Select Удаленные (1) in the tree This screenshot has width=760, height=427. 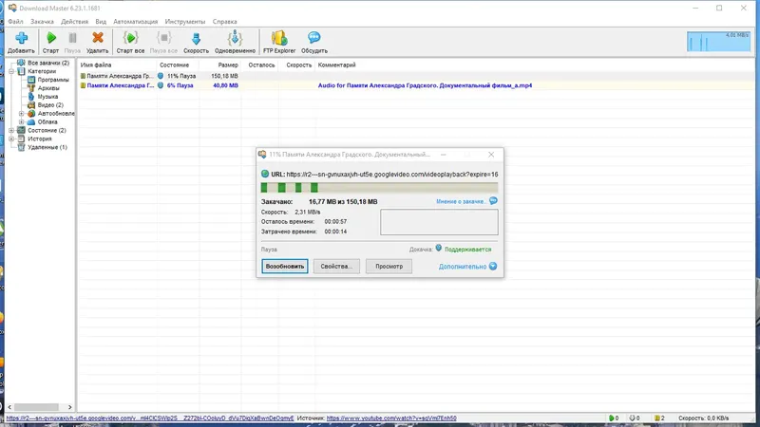[x=47, y=147]
